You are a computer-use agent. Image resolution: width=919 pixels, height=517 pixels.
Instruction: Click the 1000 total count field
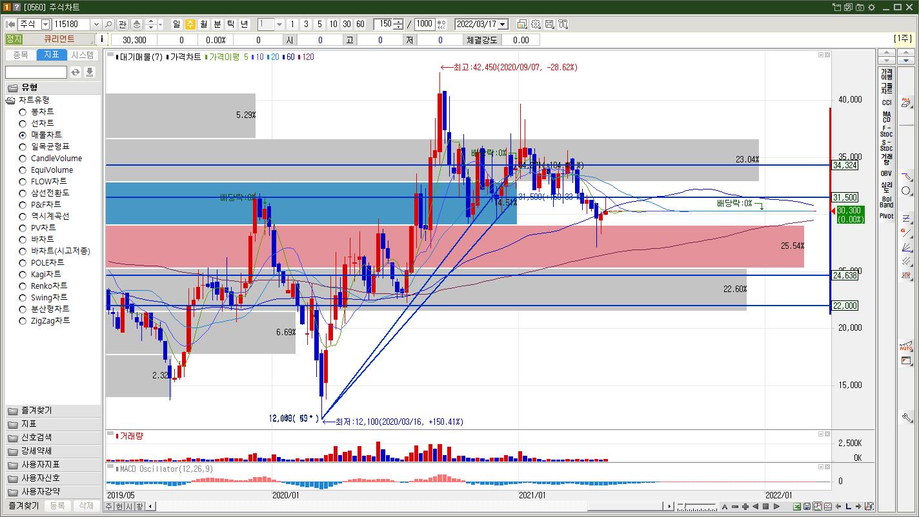425,24
